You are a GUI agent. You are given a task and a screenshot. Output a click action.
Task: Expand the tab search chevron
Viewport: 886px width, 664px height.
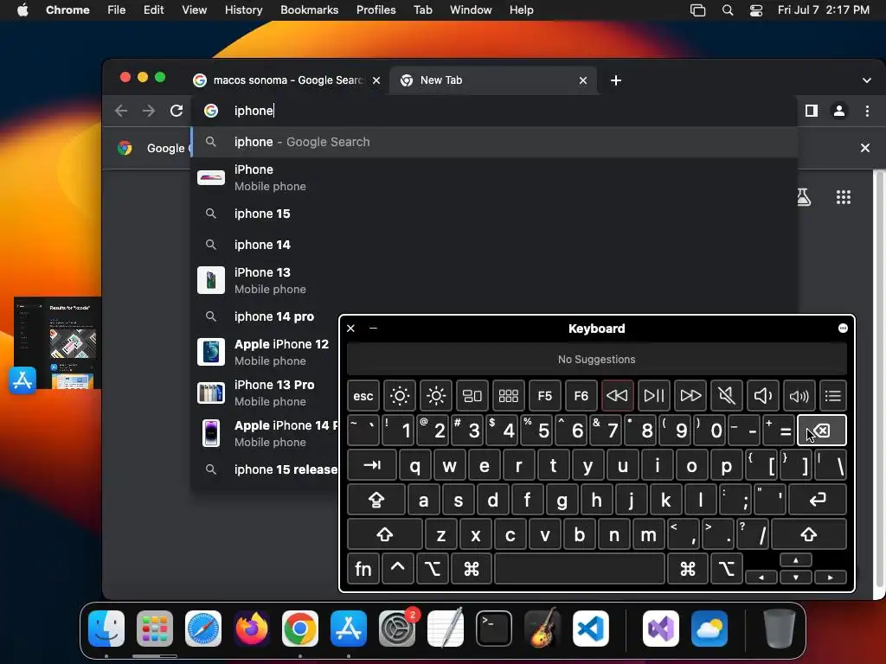[867, 80]
